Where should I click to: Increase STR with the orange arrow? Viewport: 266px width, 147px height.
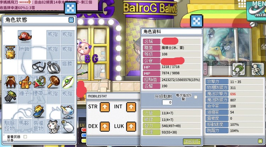pos(105,107)
